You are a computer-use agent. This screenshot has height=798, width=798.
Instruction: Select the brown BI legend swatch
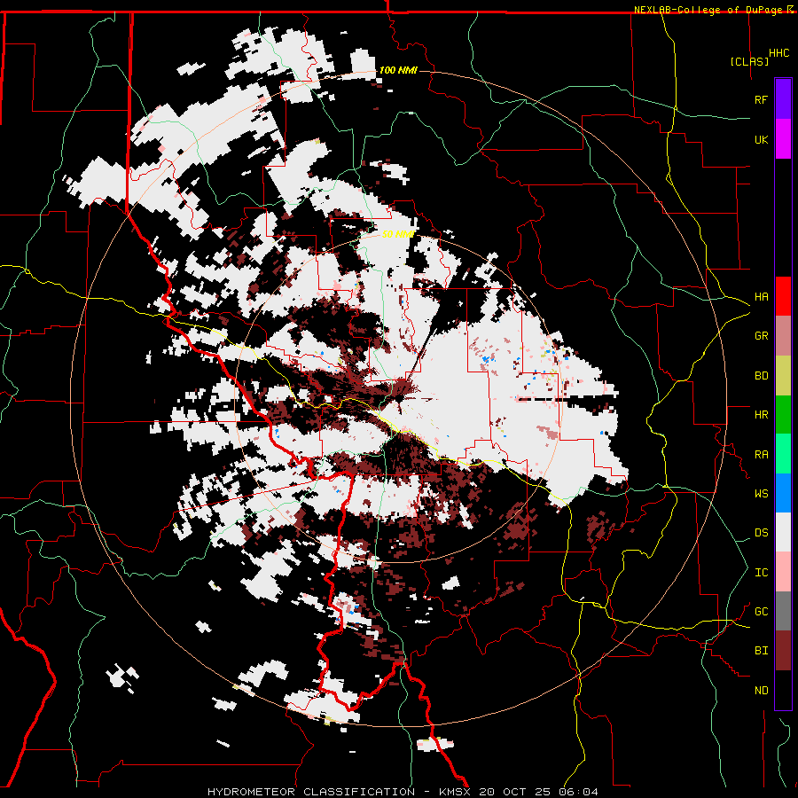pyautogui.click(x=783, y=651)
